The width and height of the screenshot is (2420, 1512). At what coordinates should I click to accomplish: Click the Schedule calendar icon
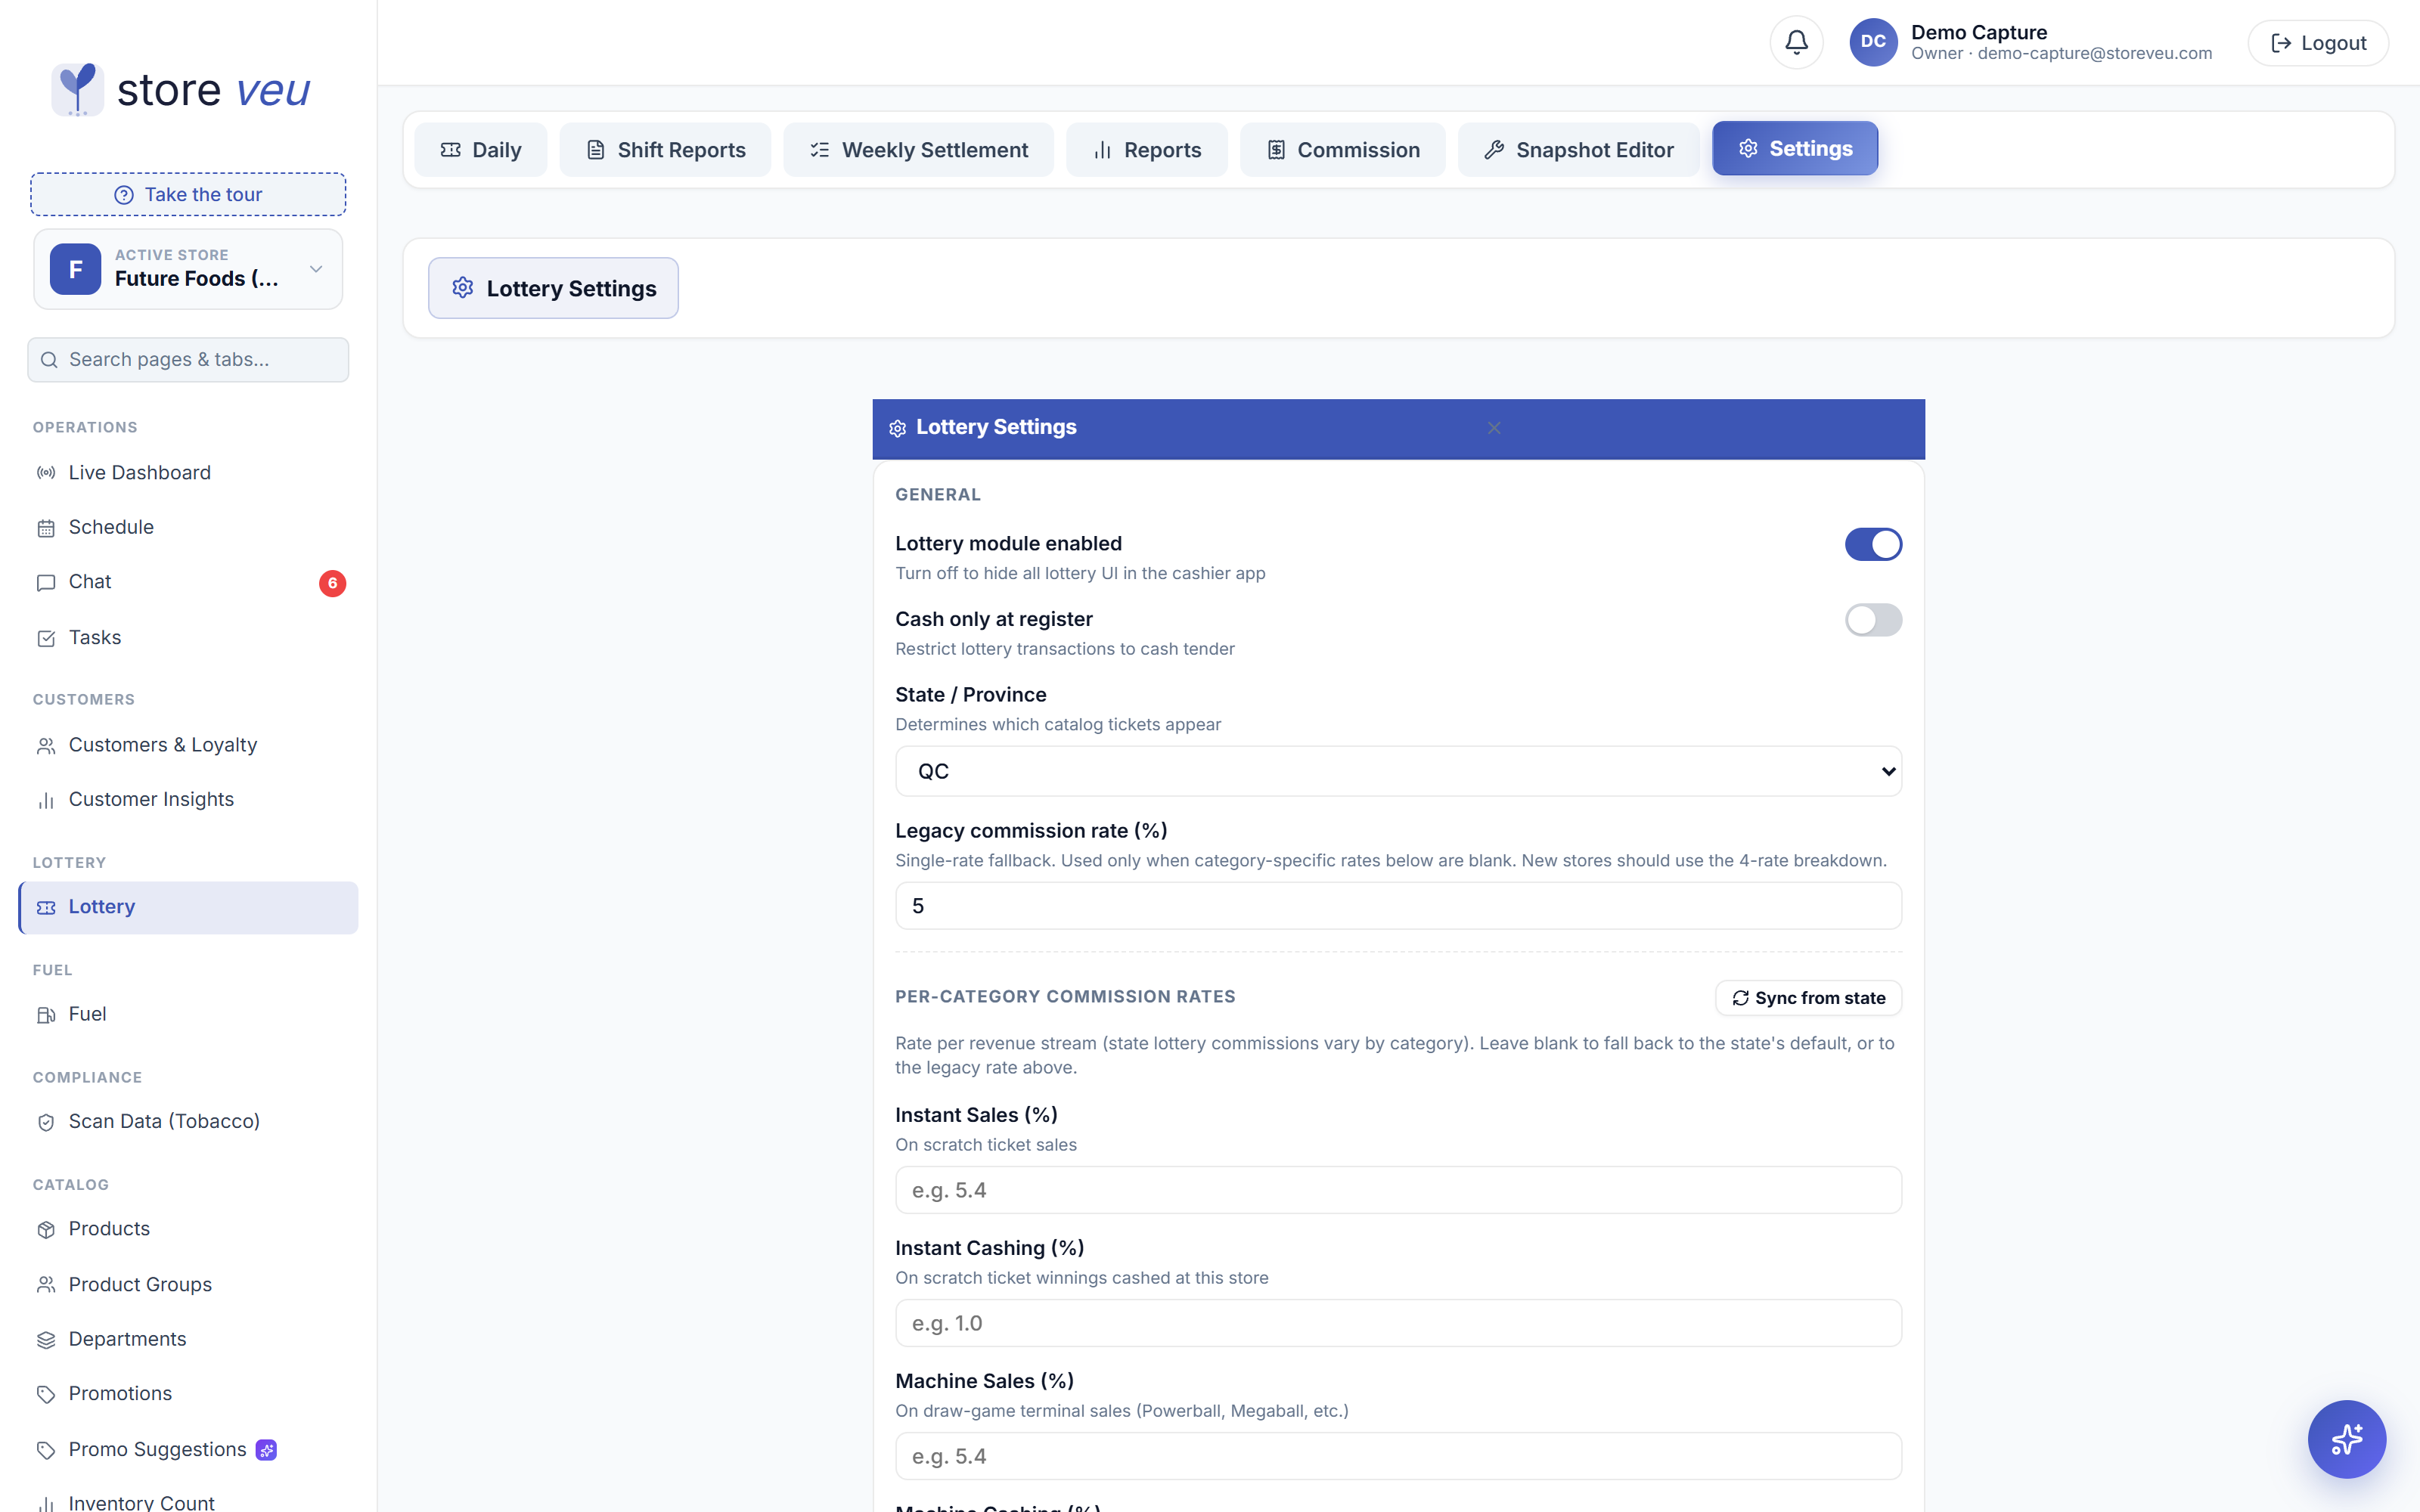(46, 528)
